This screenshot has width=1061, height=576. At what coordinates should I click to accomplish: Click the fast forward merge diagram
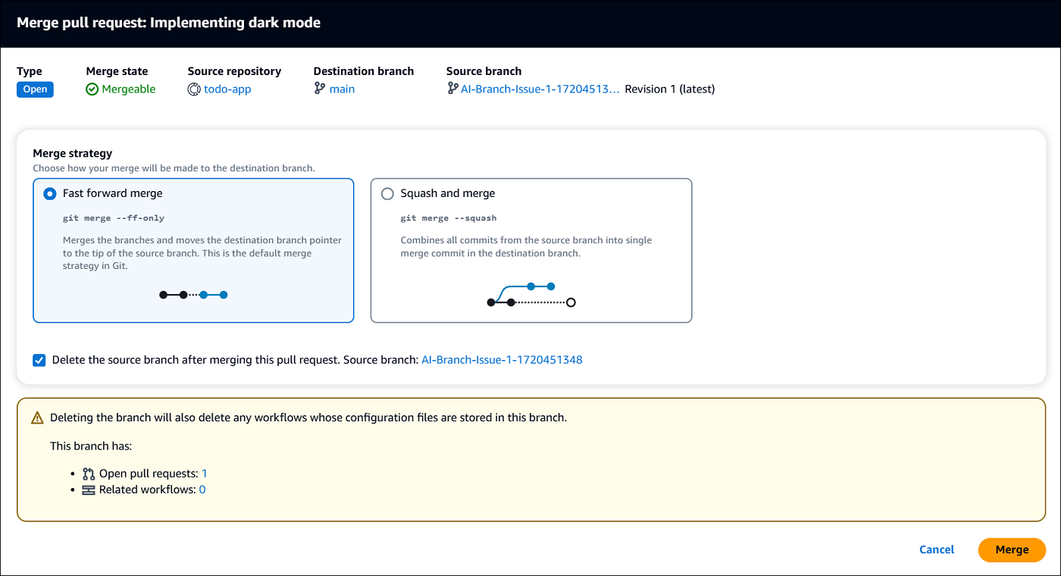[193, 295]
